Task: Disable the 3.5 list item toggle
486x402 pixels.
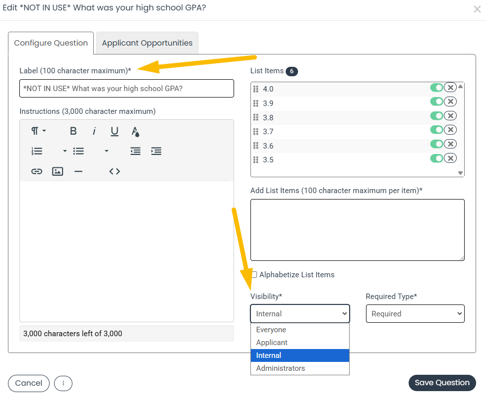Action: click(437, 158)
